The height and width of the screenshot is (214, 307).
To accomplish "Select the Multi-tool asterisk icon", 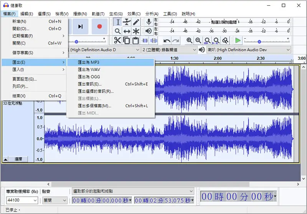I will [x=136, y=31].
